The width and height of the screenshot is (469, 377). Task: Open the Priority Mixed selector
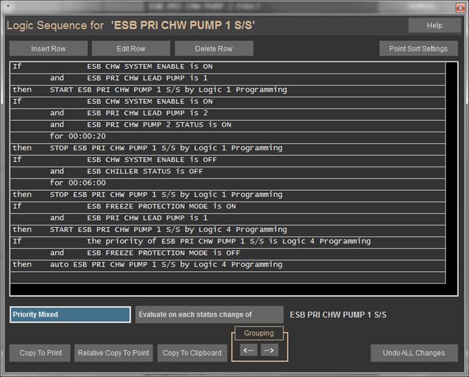tap(70, 315)
